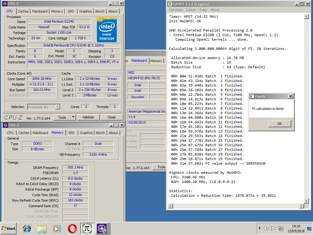The image size is (313, 235).
Task: Switch to Mainboard tab in top CPU-Z
Action: pyautogui.click(x=40, y=11)
